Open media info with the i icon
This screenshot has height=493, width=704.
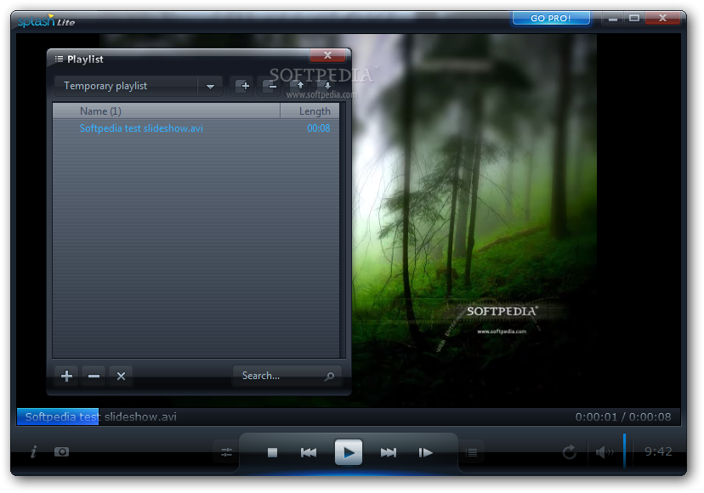(x=33, y=451)
